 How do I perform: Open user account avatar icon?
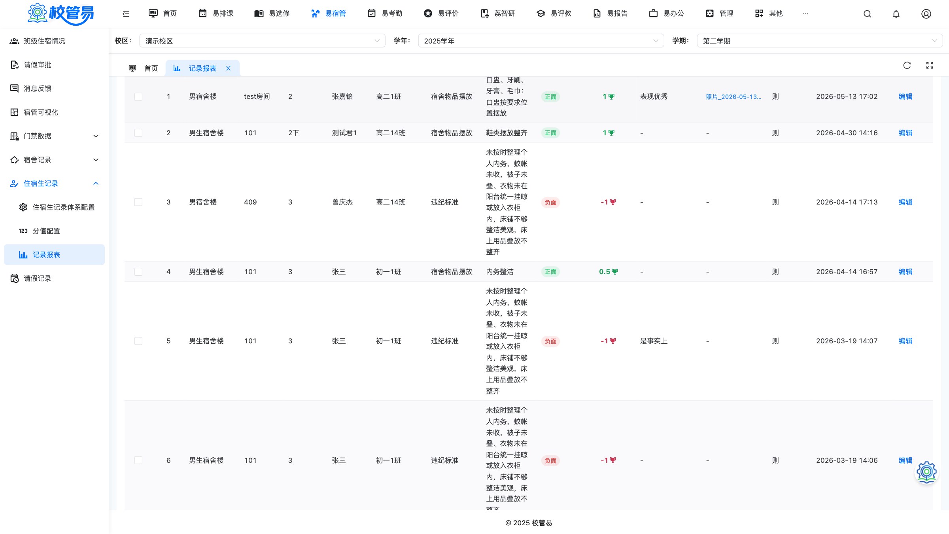click(926, 14)
